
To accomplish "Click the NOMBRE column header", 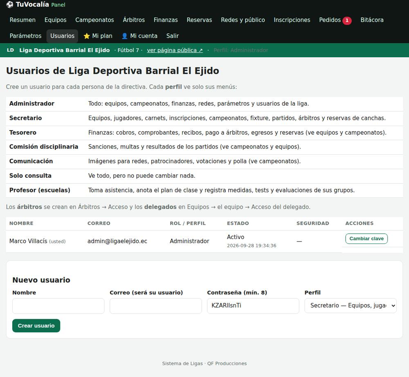I will 21,223.
